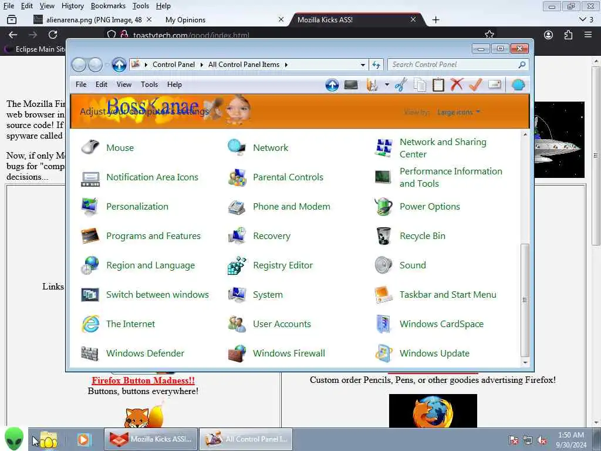This screenshot has width=601, height=451.
Task: Click the white card toolbar icon near seashell
Action: (x=495, y=85)
